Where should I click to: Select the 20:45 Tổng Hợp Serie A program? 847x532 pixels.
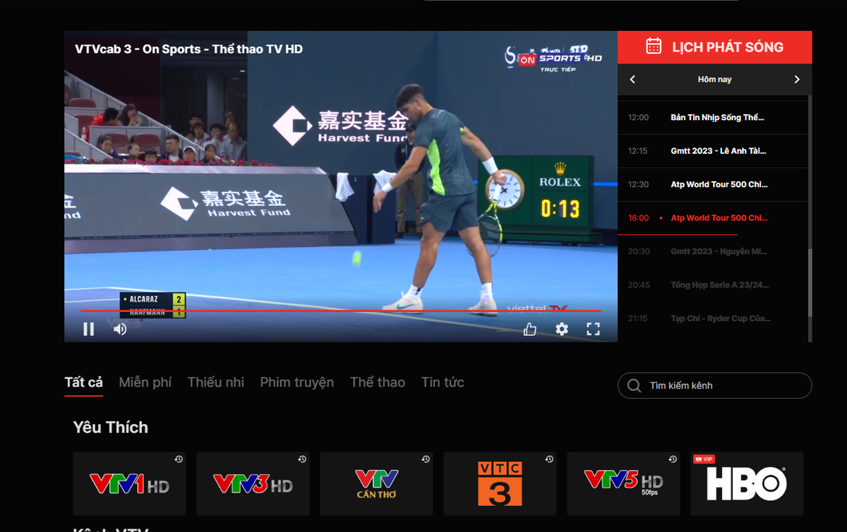pyautogui.click(x=713, y=285)
